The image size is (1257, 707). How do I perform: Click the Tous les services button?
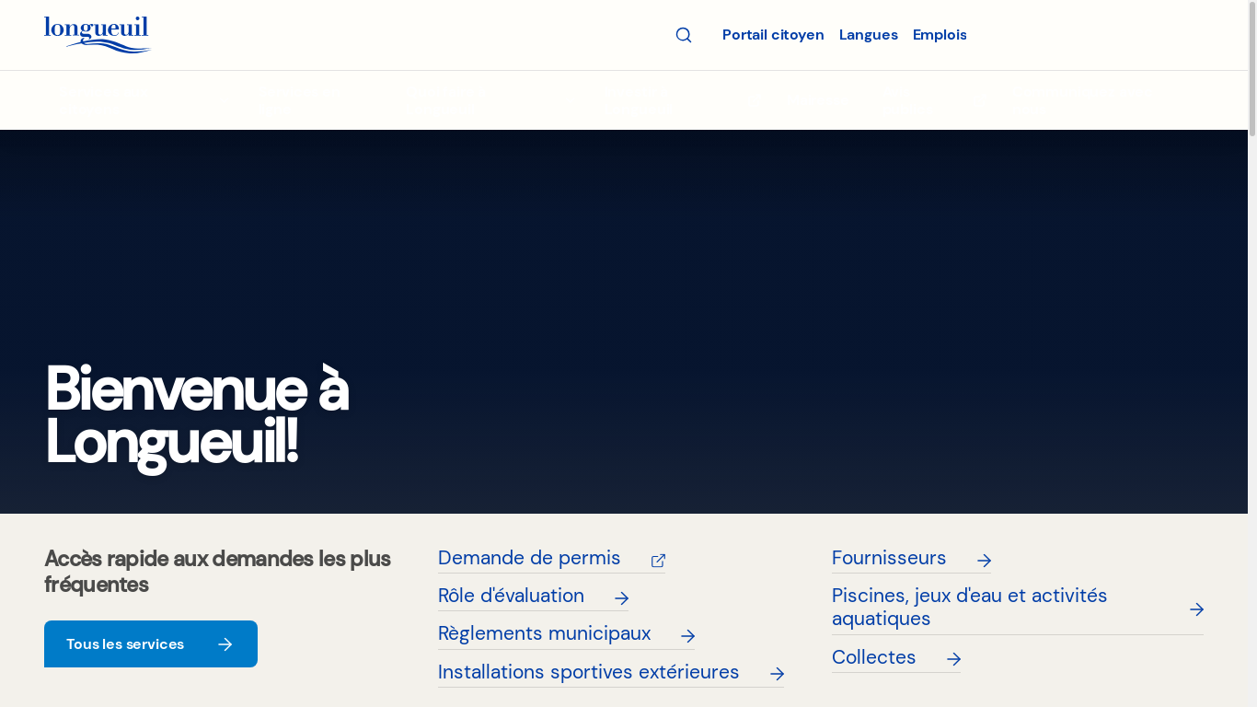[x=151, y=644]
